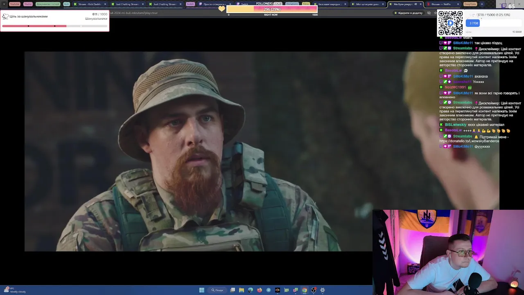This screenshot has height=295, width=524.
Task: Mute the audio icon on active tab
Action: click(416, 4)
